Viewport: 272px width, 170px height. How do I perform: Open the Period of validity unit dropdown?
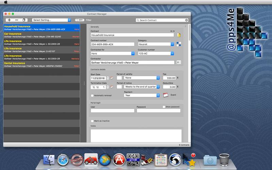(x=142, y=78)
